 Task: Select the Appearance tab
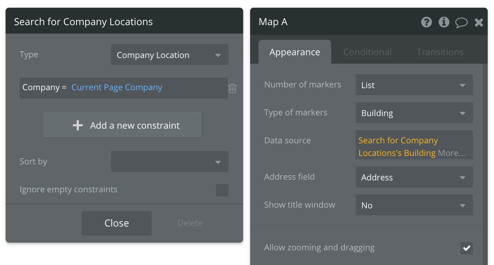(x=295, y=52)
